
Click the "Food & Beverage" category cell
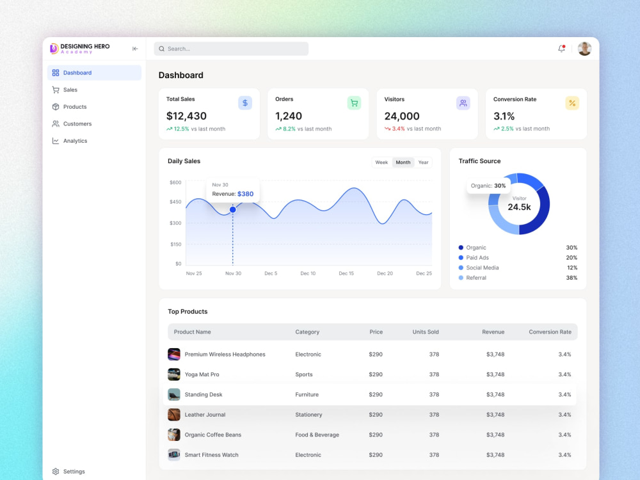317,435
